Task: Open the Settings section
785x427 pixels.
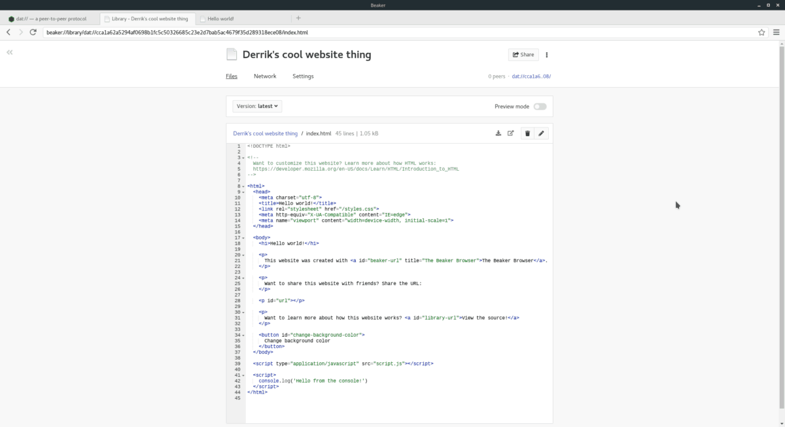Action: coord(303,76)
